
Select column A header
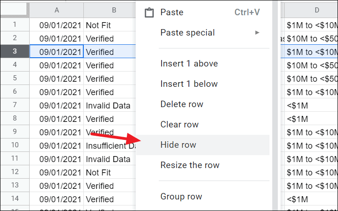point(56,10)
